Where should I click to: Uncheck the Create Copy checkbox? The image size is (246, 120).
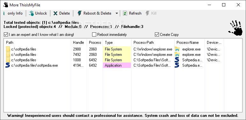pos(157,35)
